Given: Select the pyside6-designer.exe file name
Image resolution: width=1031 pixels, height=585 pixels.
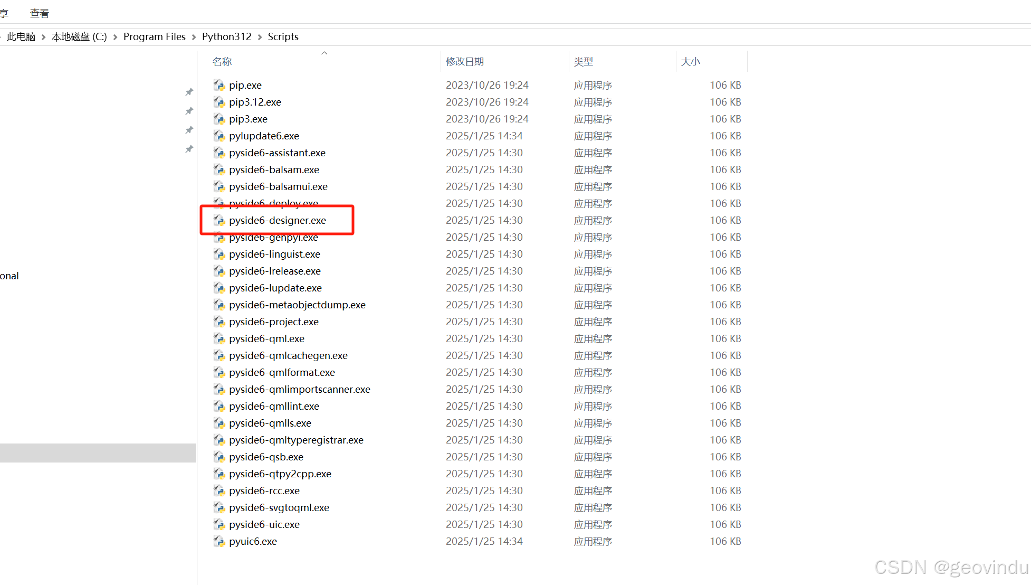Looking at the screenshot, I should pos(278,220).
